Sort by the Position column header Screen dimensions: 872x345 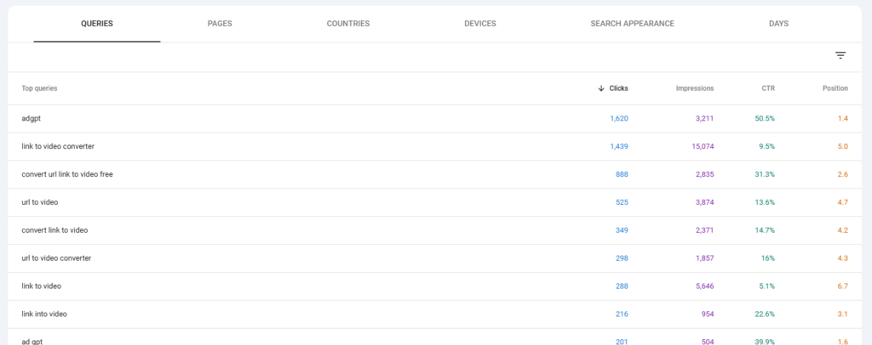835,88
